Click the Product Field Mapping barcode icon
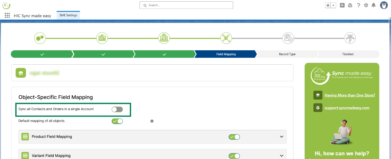 (25, 137)
